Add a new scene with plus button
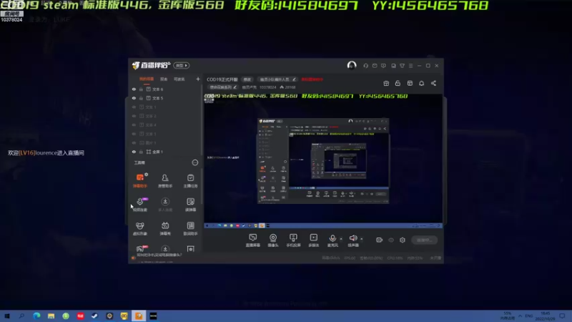The width and height of the screenshot is (572, 322). click(x=198, y=79)
